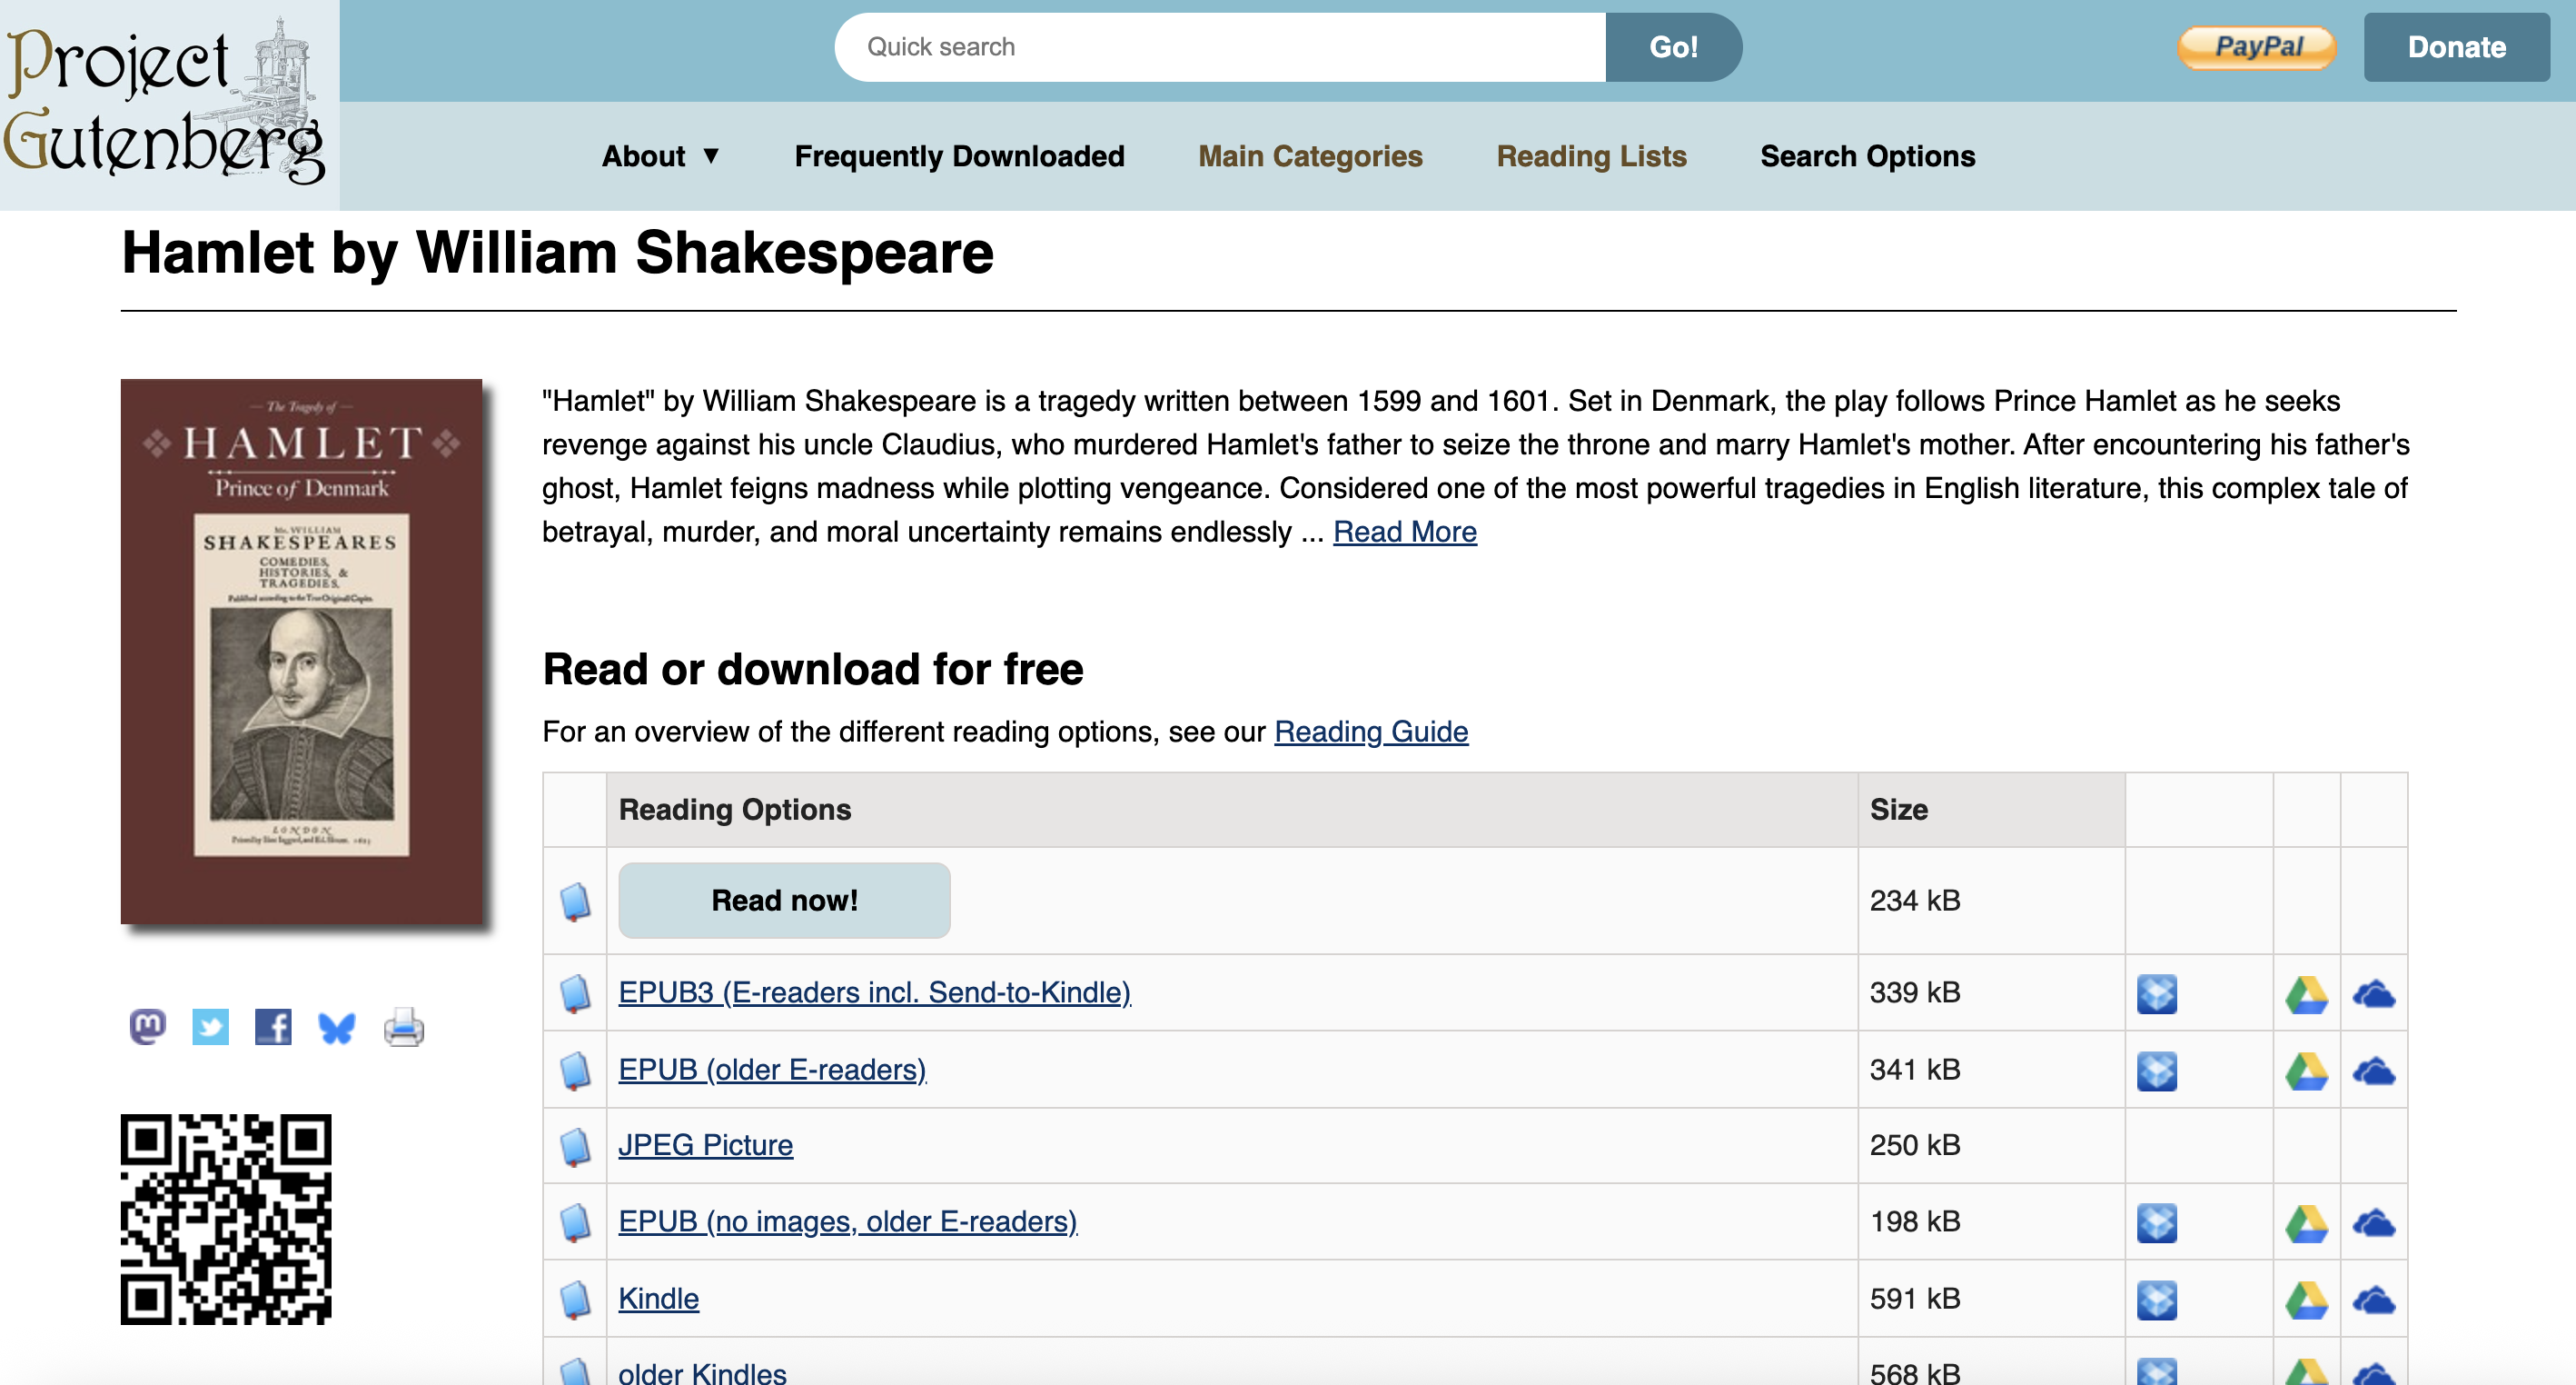
Task: Click the 591 kB size cell
Action: pyautogui.click(x=1991, y=1299)
